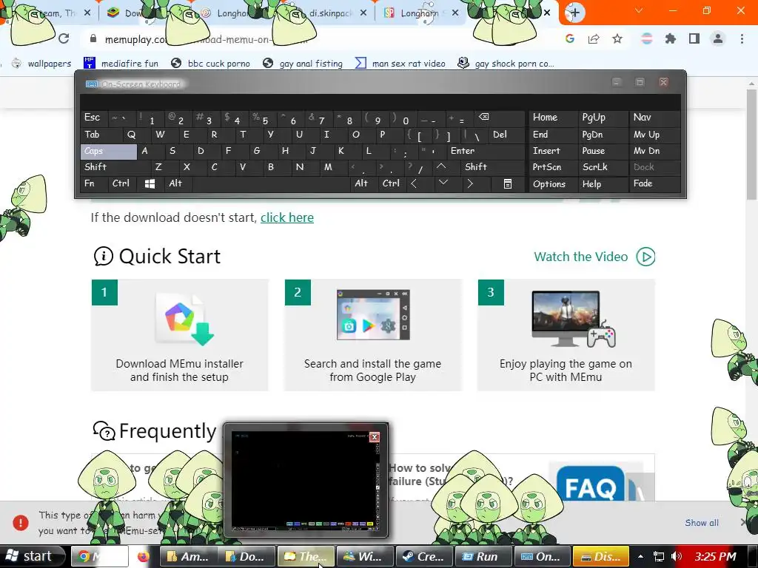This screenshot has height=568, width=758.
Task: Open the Firefox icon in taskbar
Action: tap(144, 556)
